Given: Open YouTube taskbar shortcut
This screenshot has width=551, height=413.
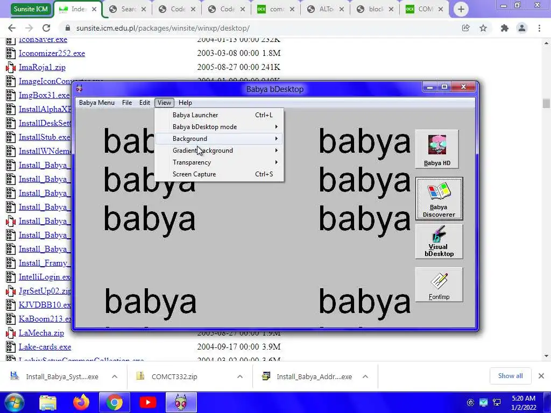Looking at the screenshot, I should (x=147, y=402).
